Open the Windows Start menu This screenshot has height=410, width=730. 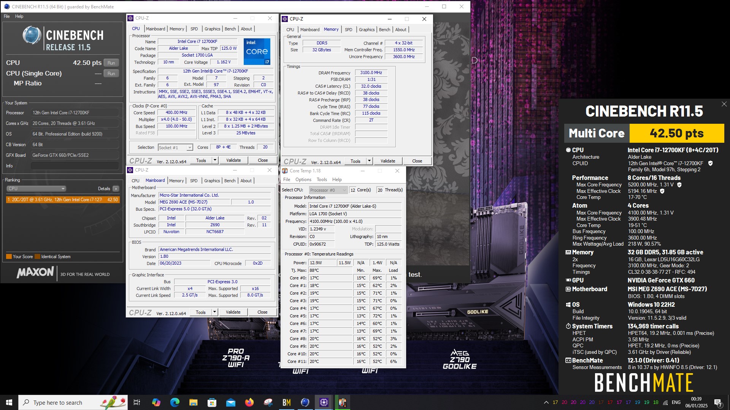9,402
